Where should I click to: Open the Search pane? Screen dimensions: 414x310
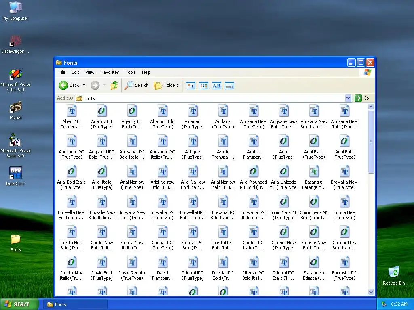(x=137, y=85)
